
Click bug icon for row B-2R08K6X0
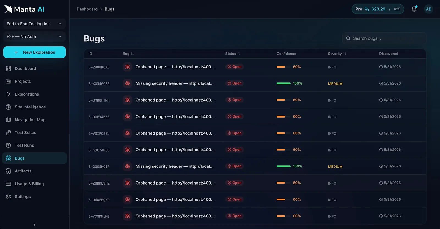pos(128,67)
